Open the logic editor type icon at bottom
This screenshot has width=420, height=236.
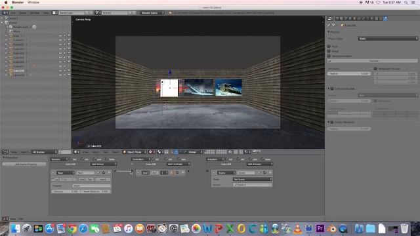5,219
